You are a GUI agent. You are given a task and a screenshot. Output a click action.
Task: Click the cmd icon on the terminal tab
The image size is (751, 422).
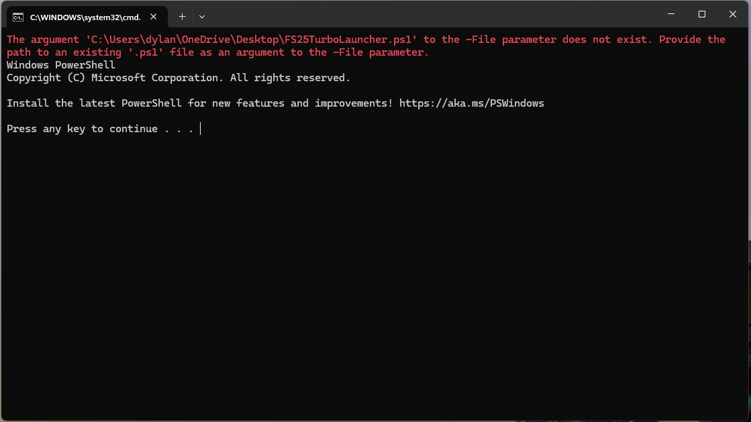tap(18, 17)
